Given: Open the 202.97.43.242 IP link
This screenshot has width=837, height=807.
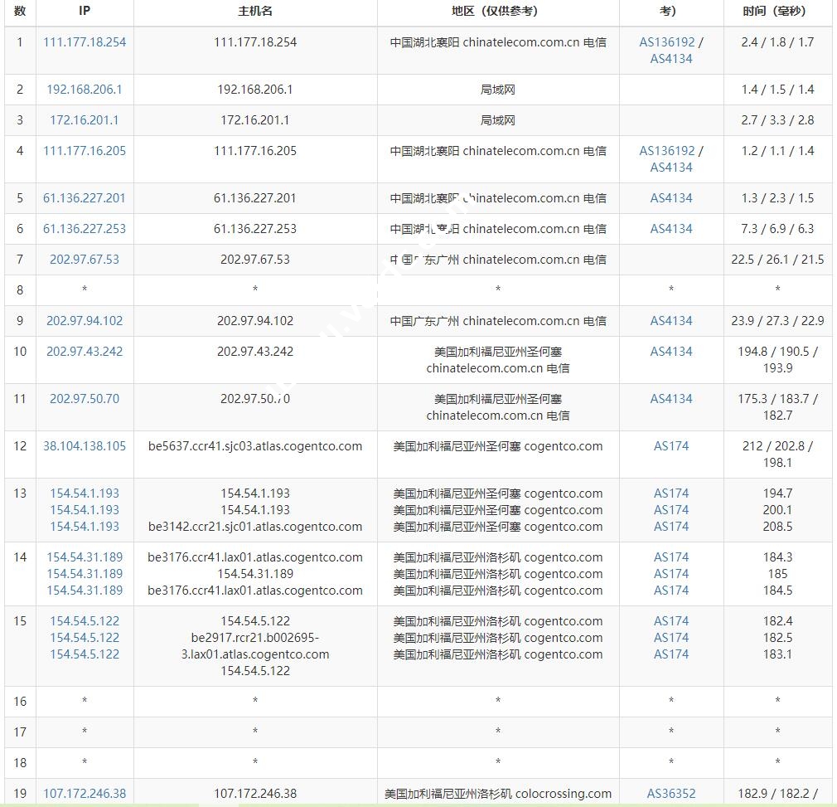Looking at the screenshot, I should (x=85, y=352).
